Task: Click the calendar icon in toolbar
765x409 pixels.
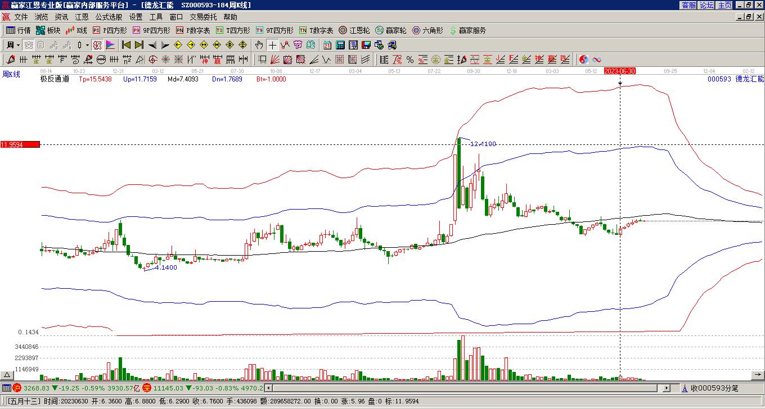Action: coord(327,45)
